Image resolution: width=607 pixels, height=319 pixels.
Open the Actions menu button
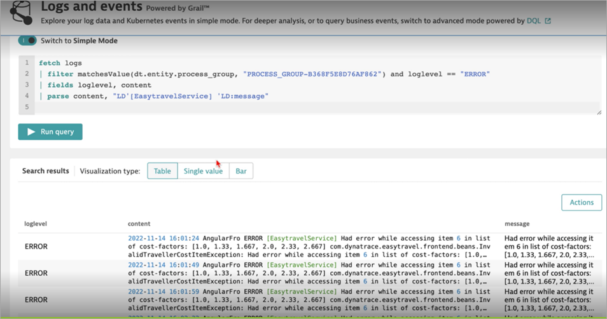click(582, 203)
